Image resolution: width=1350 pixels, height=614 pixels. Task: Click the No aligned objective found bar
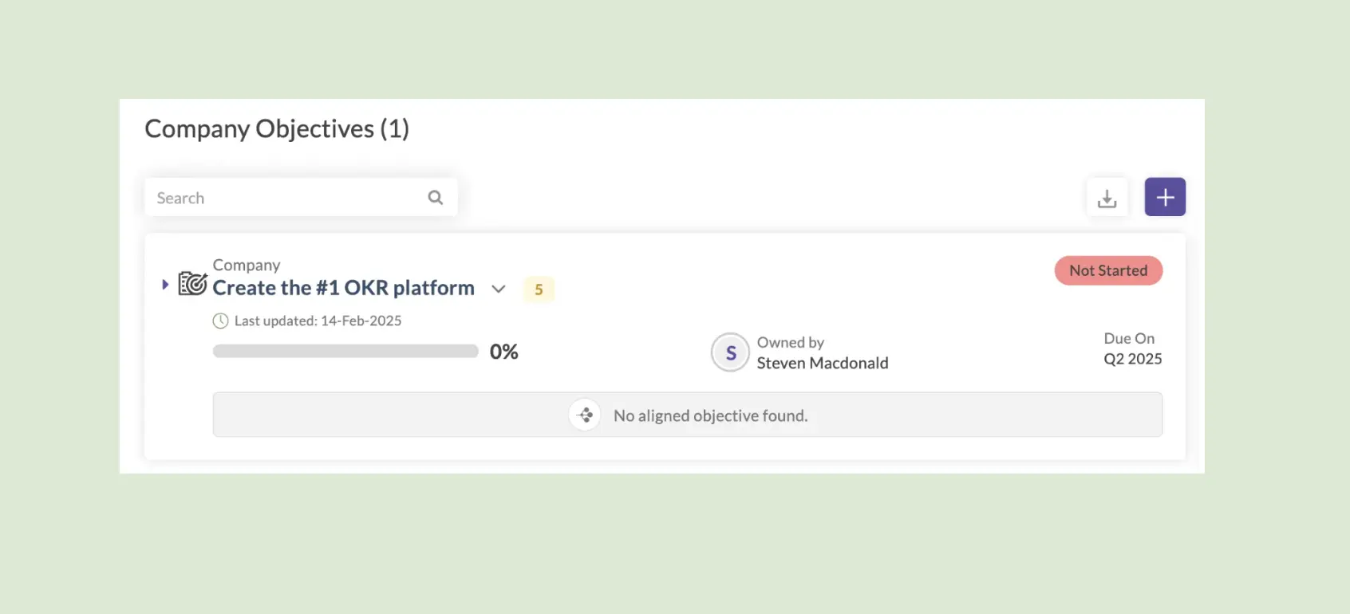(x=688, y=415)
